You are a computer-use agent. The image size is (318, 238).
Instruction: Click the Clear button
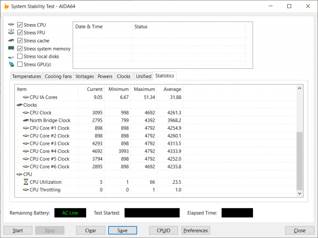coord(91,231)
